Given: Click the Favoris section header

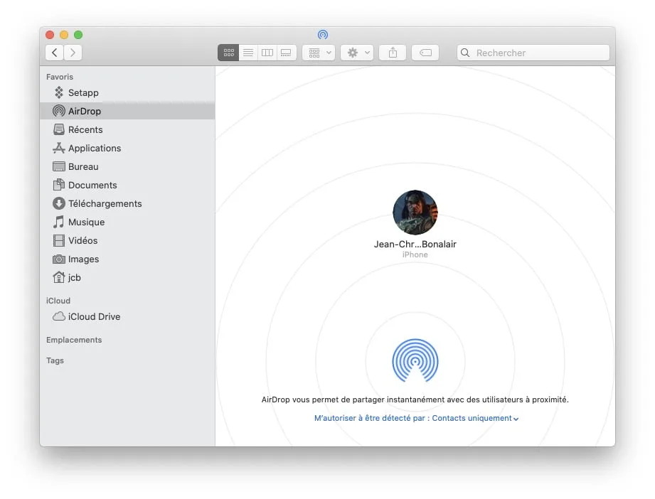Looking at the screenshot, I should (60, 77).
